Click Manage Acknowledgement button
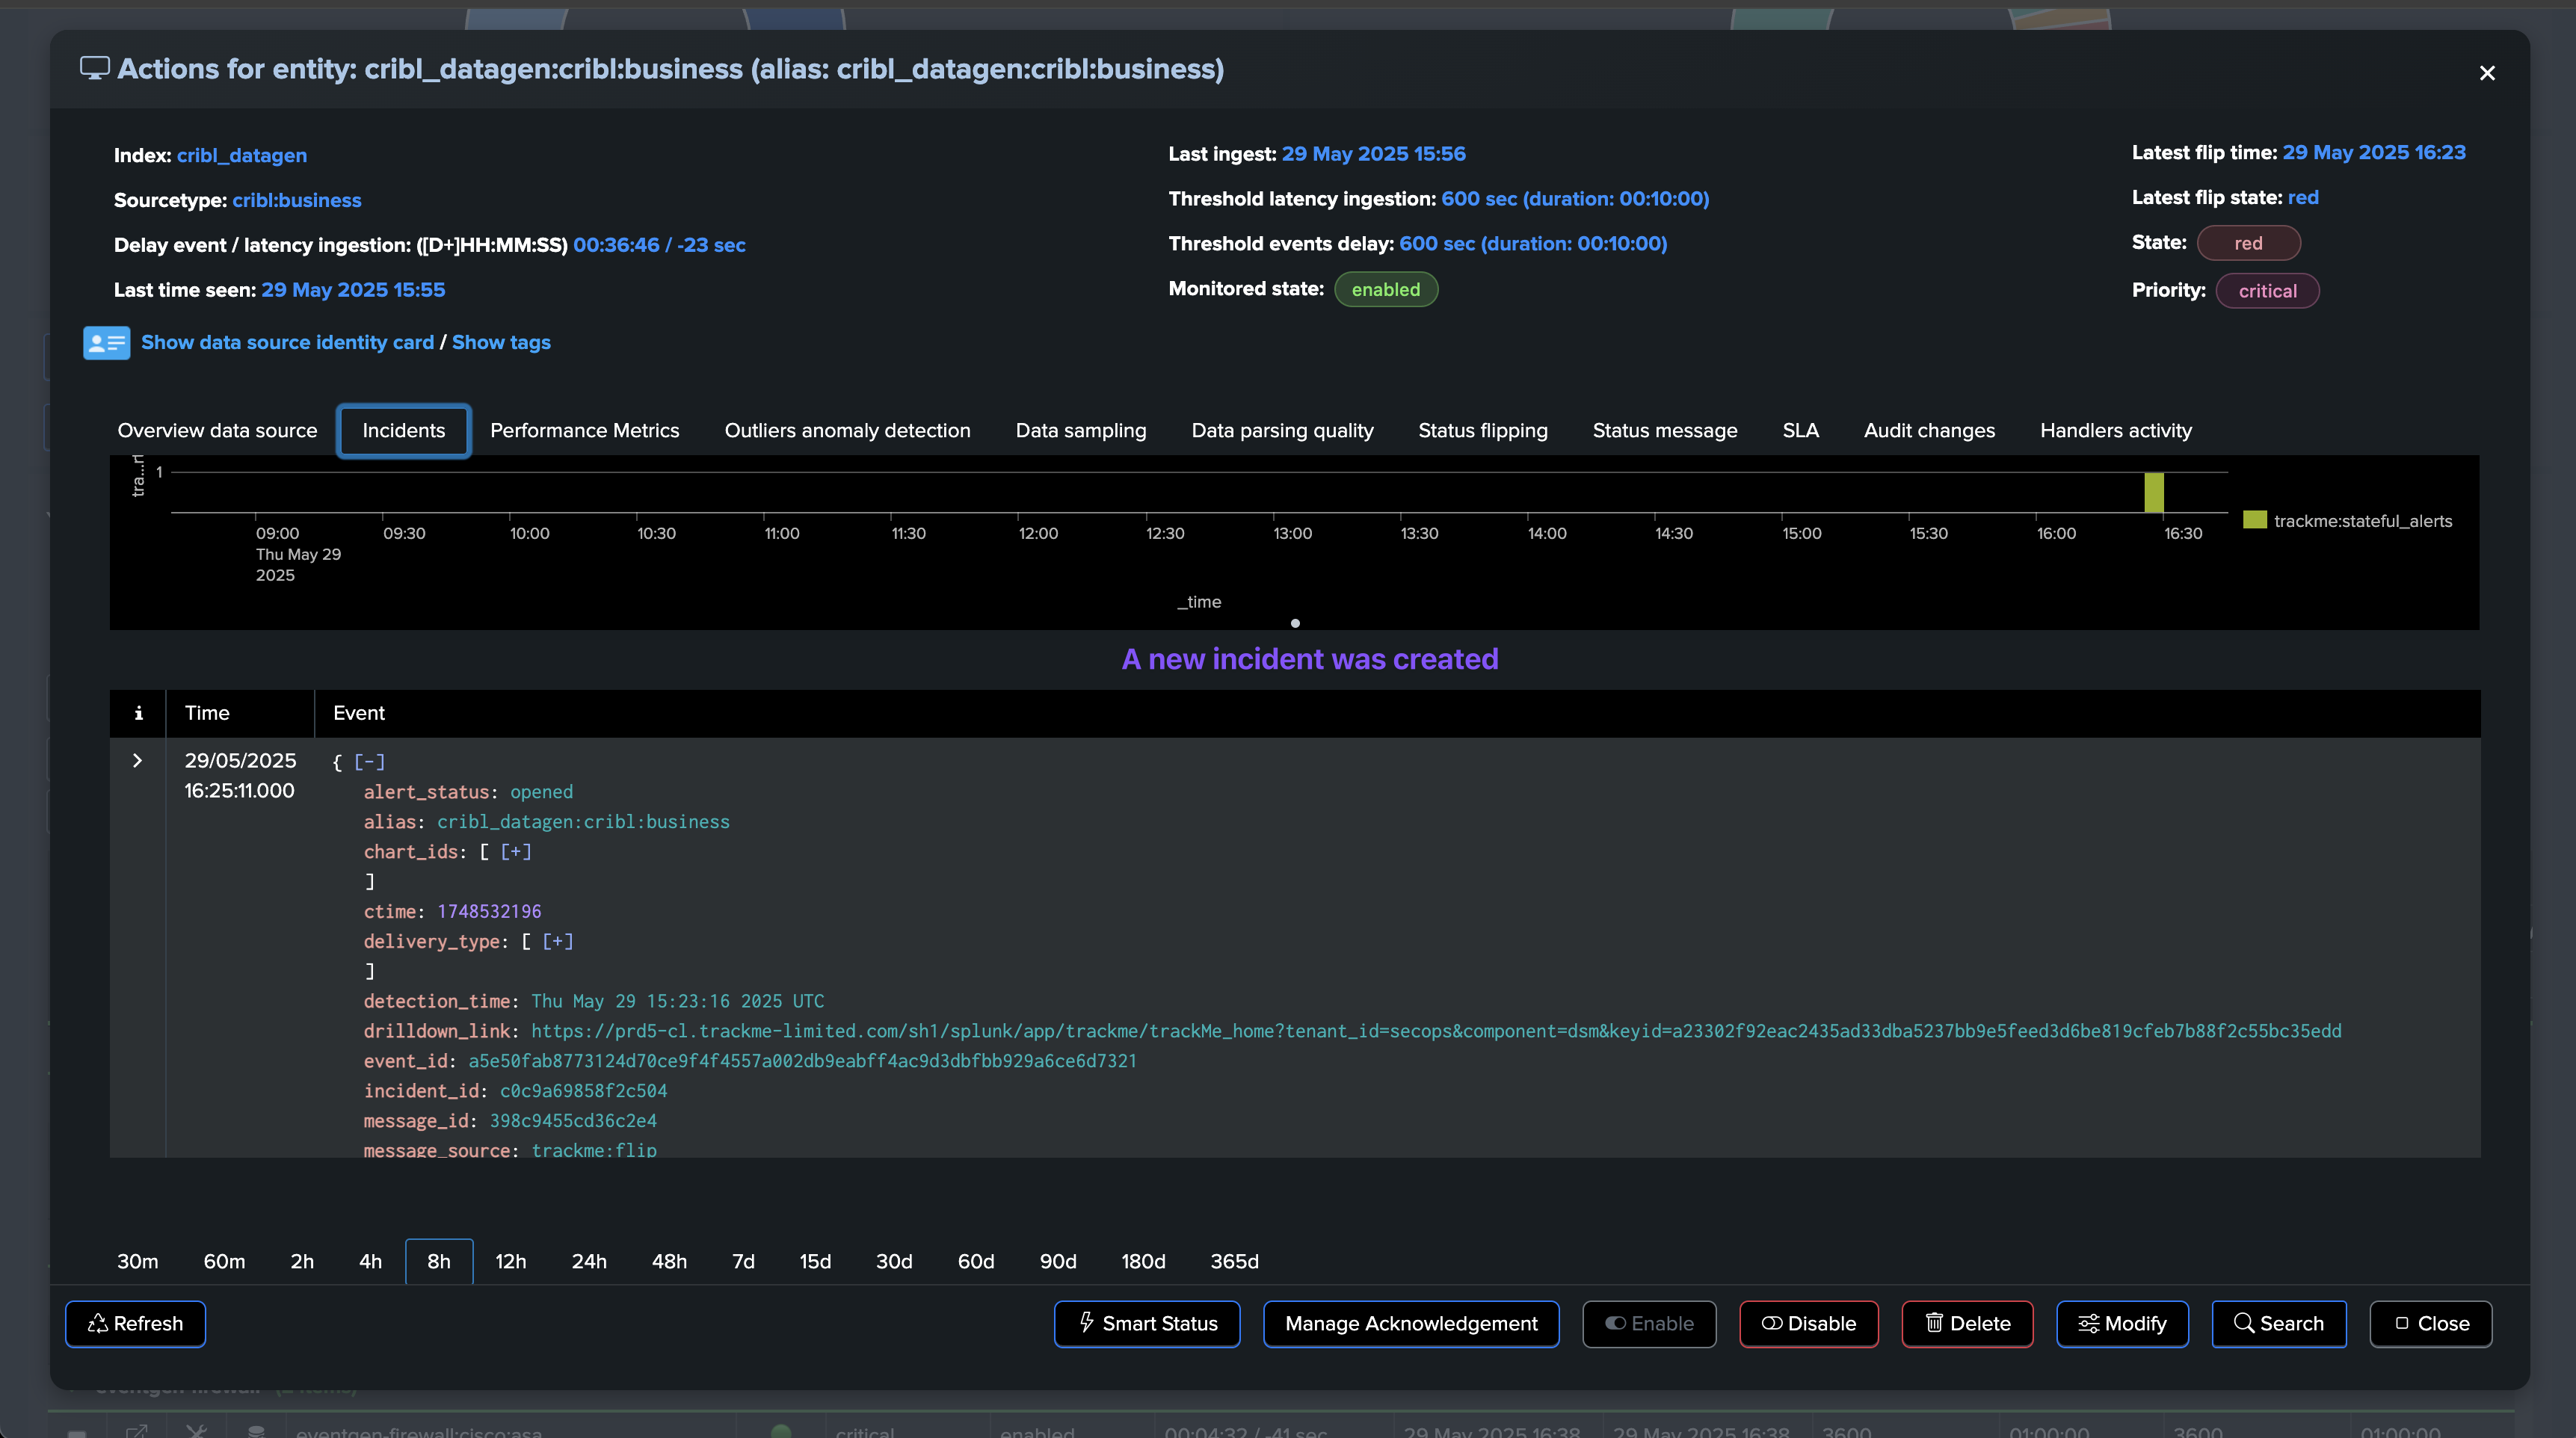 coord(1410,1323)
